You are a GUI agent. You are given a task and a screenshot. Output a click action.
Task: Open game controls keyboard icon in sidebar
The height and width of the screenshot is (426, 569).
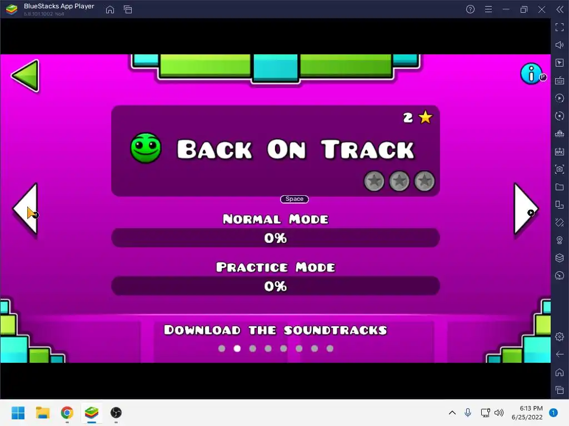[560, 80]
